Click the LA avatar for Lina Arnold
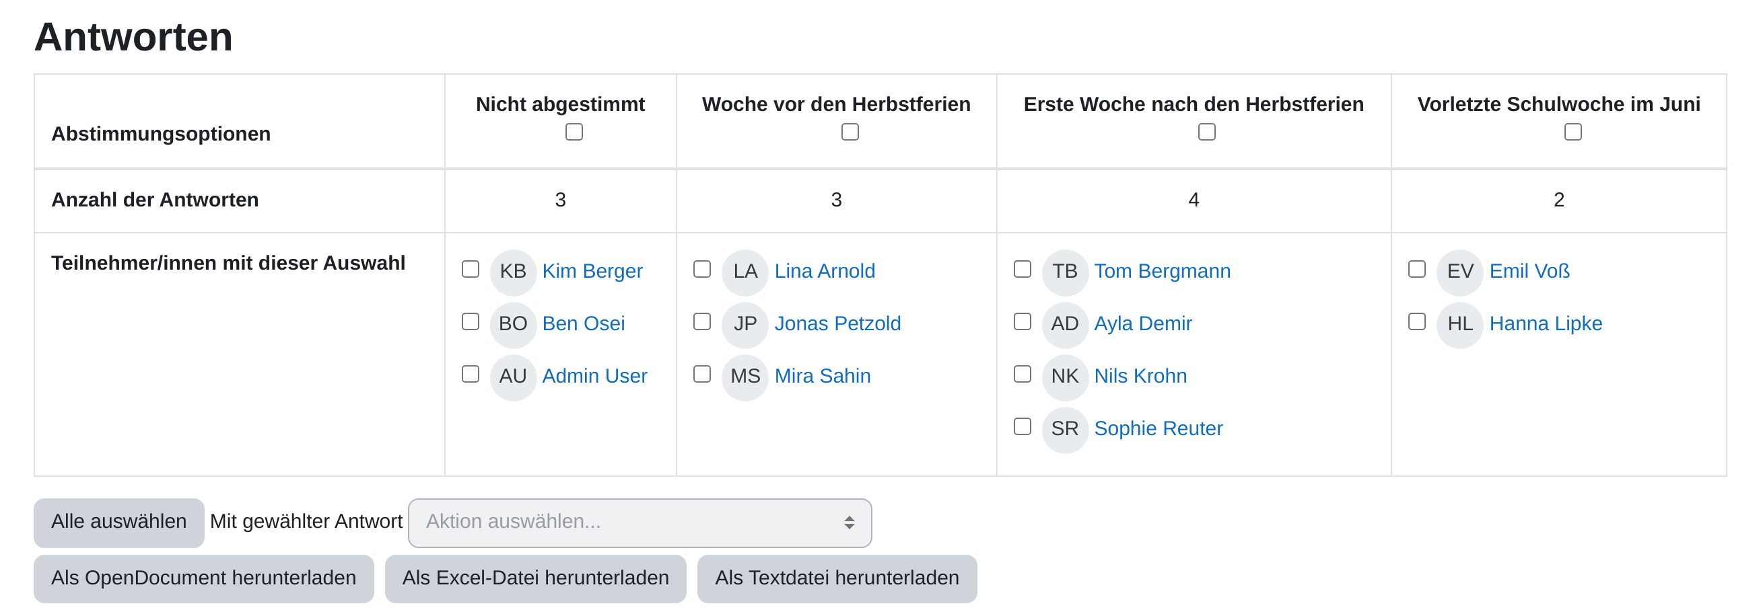The height and width of the screenshot is (616, 1761). pyautogui.click(x=745, y=272)
